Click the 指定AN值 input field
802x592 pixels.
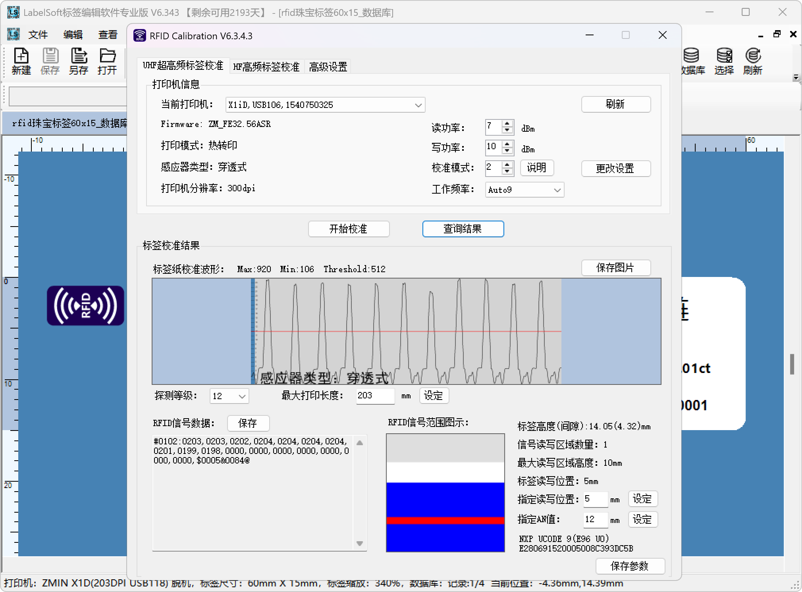596,520
